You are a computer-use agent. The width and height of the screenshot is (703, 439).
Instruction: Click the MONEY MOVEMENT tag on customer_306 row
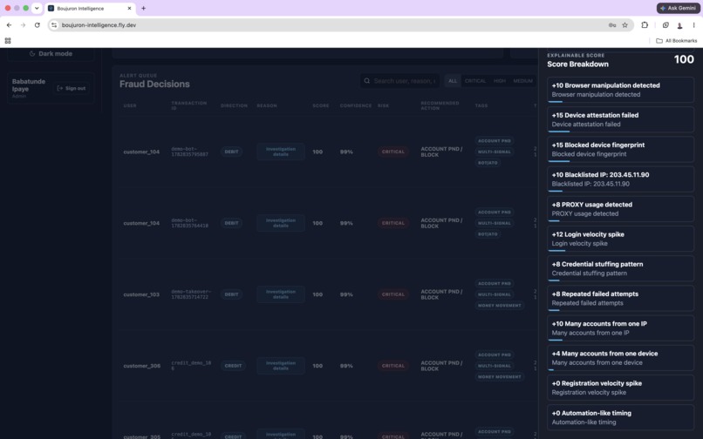pyautogui.click(x=500, y=377)
